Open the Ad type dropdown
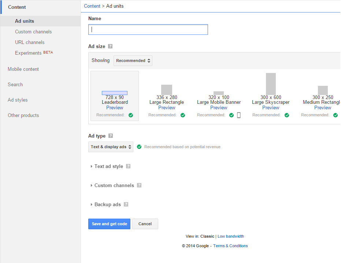Screen dimensions: 341x263 point(111,146)
